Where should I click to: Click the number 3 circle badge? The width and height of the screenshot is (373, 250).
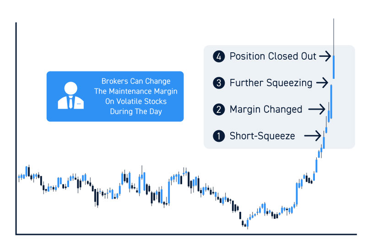coord(219,83)
